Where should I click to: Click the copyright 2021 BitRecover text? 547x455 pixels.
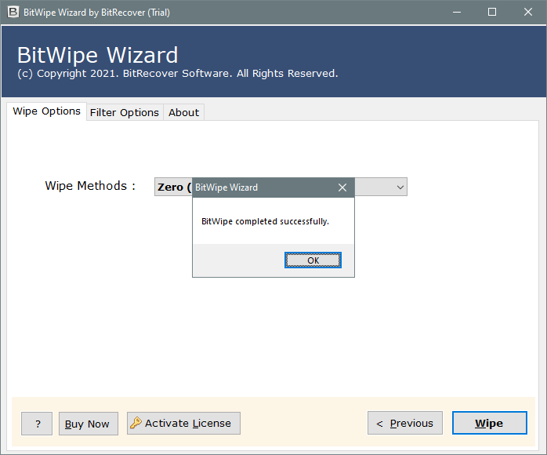click(178, 73)
